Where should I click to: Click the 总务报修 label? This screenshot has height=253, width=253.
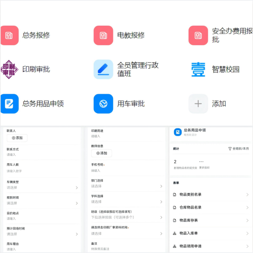pyautogui.click(x=36, y=35)
